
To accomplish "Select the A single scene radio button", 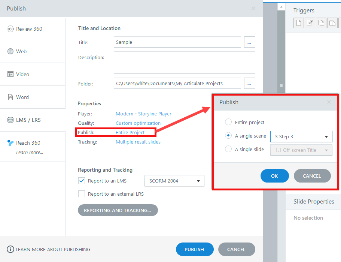I will (x=228, y=135).
